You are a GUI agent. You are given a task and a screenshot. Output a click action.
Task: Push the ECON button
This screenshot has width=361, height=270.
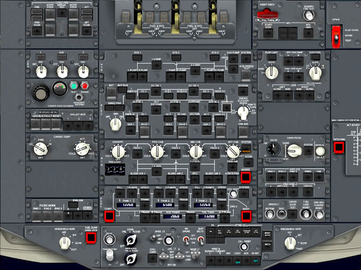[249, 162]
